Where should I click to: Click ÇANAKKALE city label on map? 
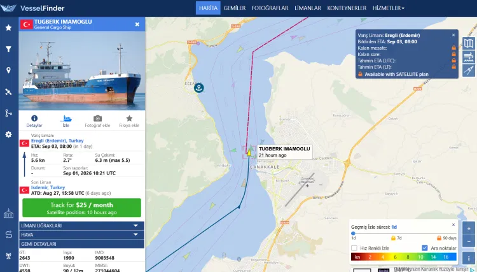pyautogui.click(x=265, y=168)
